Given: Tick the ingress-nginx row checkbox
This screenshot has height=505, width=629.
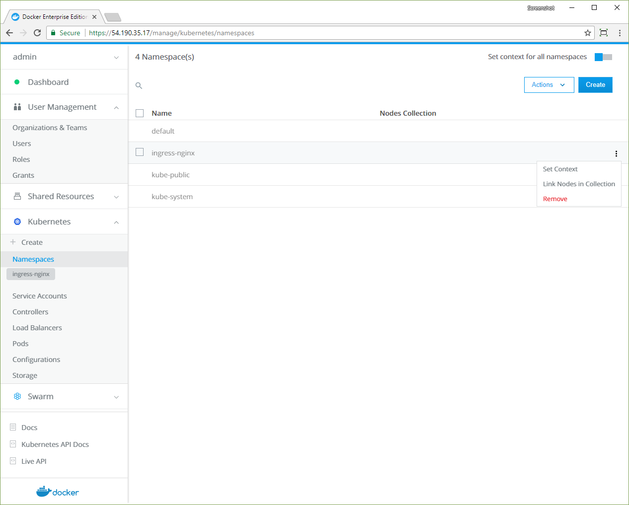Looking at the screenshot, I should [x=140, y=152].
